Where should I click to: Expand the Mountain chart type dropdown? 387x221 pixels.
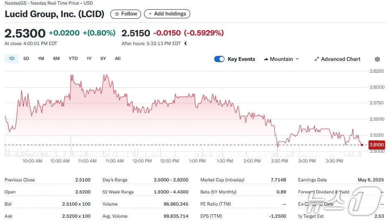point(297,59)
